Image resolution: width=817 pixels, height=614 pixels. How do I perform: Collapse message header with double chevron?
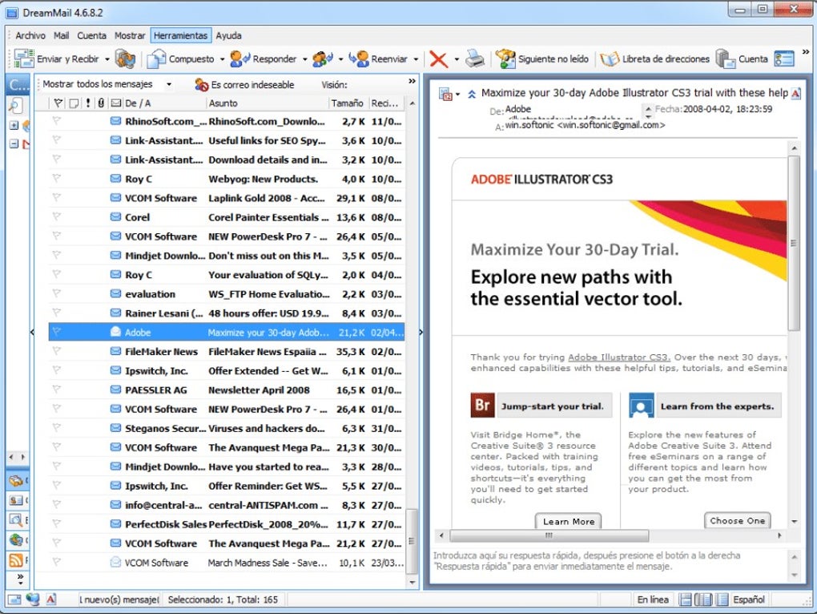pos(472,95)
